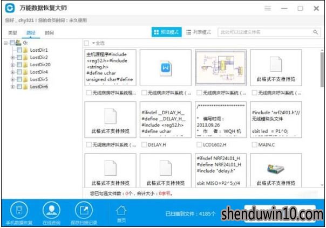Viewport: 326px width, 228px height.
Task: Check the LCD1602.H file checkbox
Action: (x=199, y=145)
